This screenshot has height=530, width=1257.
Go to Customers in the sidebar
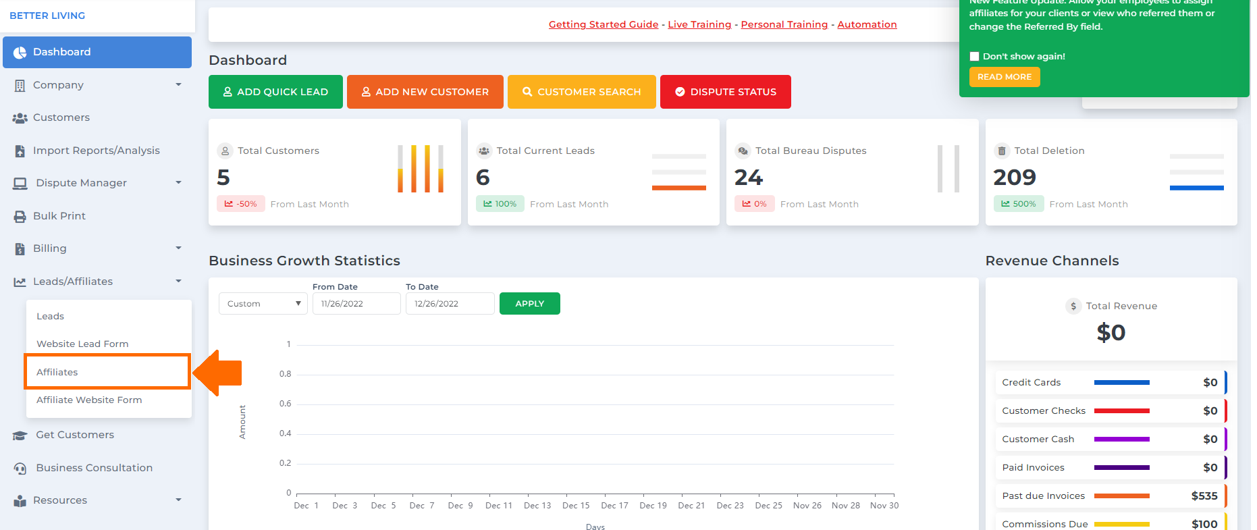coord(61,117)
